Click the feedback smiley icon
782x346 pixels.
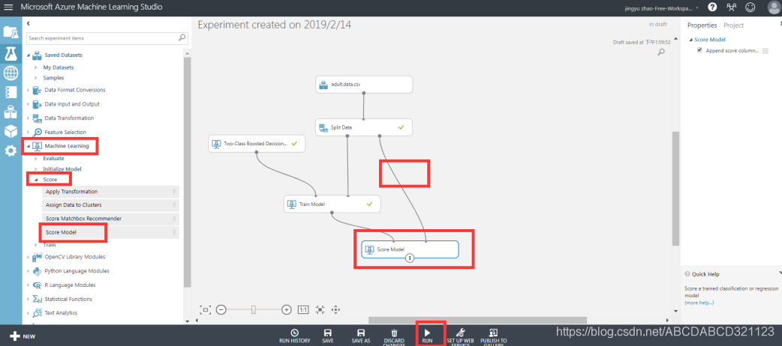pyautogui.click(x=750, y=7)
